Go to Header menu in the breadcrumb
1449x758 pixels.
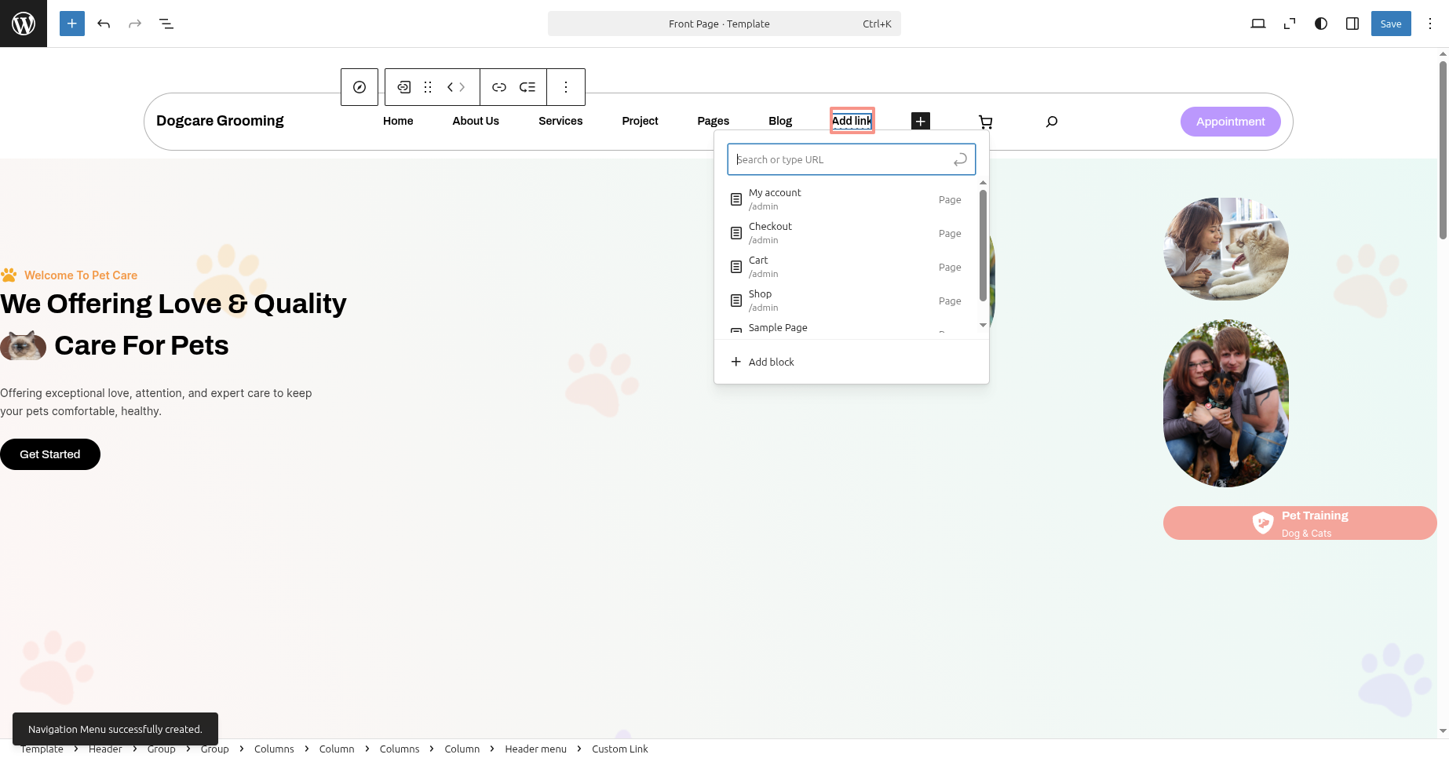[535, 749]
